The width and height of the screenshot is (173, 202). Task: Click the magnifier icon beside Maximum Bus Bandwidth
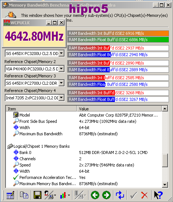16,133
